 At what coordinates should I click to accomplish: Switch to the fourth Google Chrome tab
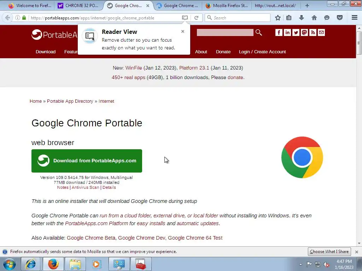coord(177,6)
